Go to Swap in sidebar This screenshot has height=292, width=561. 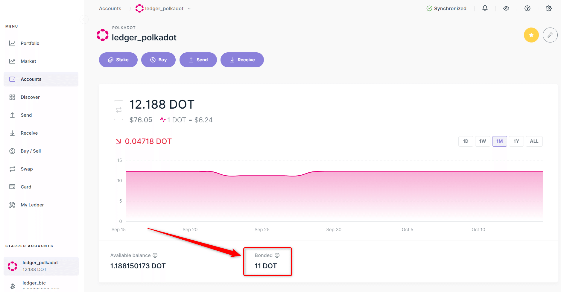point(27,169)
